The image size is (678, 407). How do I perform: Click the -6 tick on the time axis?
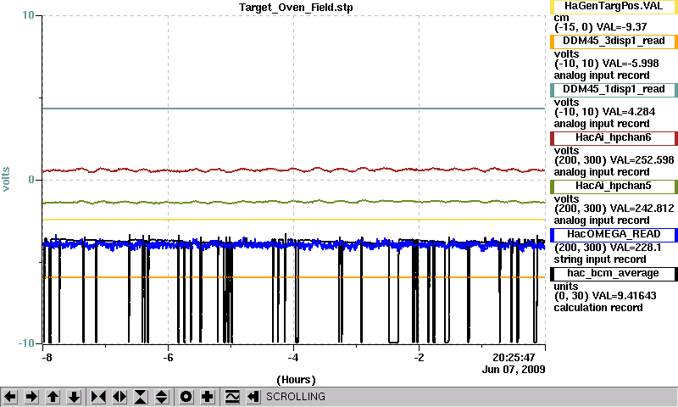coord(168,358)
